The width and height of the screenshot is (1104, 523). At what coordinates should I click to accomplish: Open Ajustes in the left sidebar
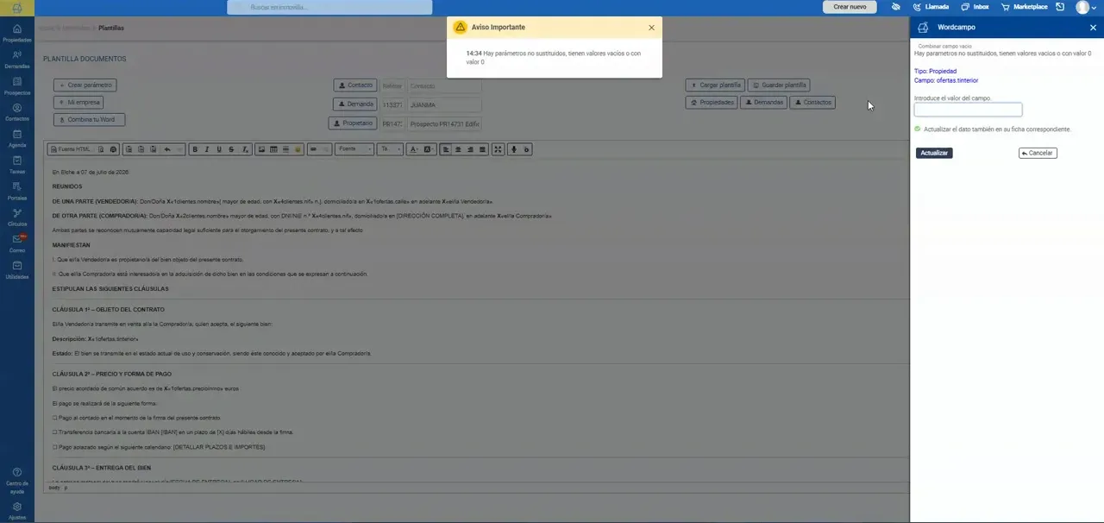tap(17, 511)
